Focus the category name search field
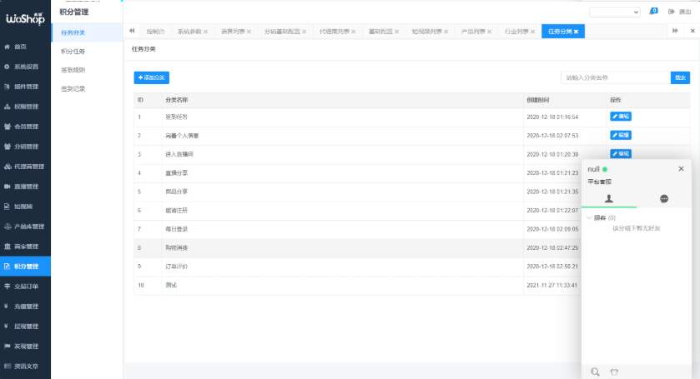Screen dimensions: 700x379 [x=616, y=77]
